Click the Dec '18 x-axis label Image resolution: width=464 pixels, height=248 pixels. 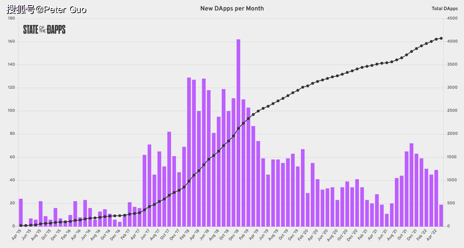pyautogui.click(x=233, y=234)
